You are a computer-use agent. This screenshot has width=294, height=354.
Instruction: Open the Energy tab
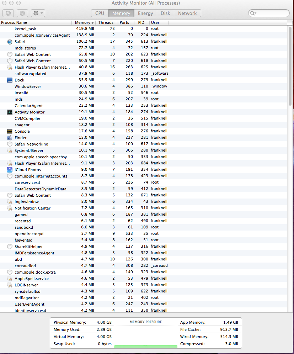pos(145,13)
